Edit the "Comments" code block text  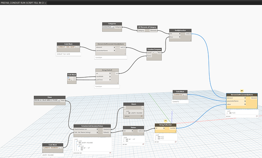[178, 95]
